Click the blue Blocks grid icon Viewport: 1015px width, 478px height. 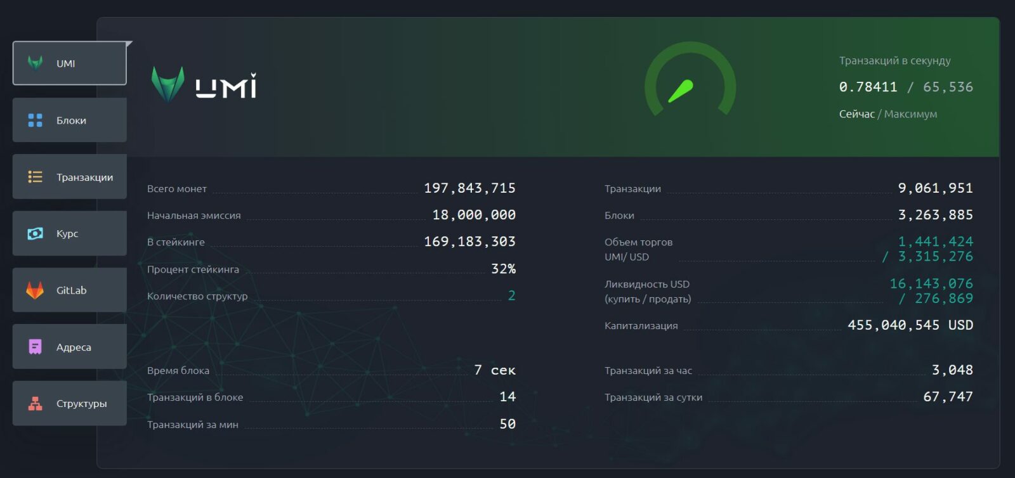tap(36, 120)
